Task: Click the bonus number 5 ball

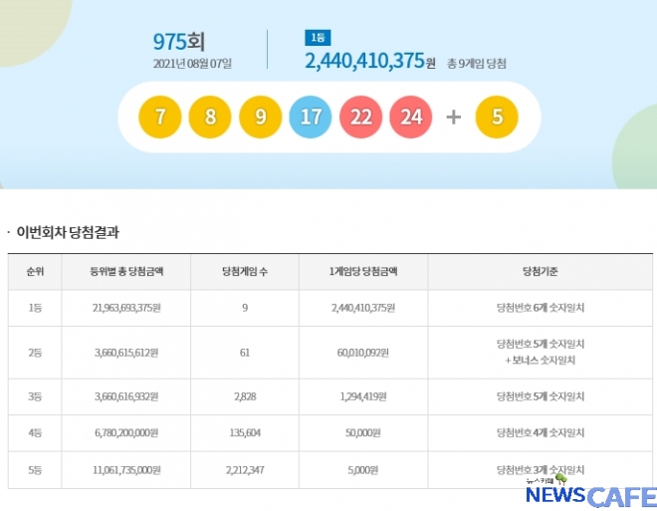Action: coord(497,117)
